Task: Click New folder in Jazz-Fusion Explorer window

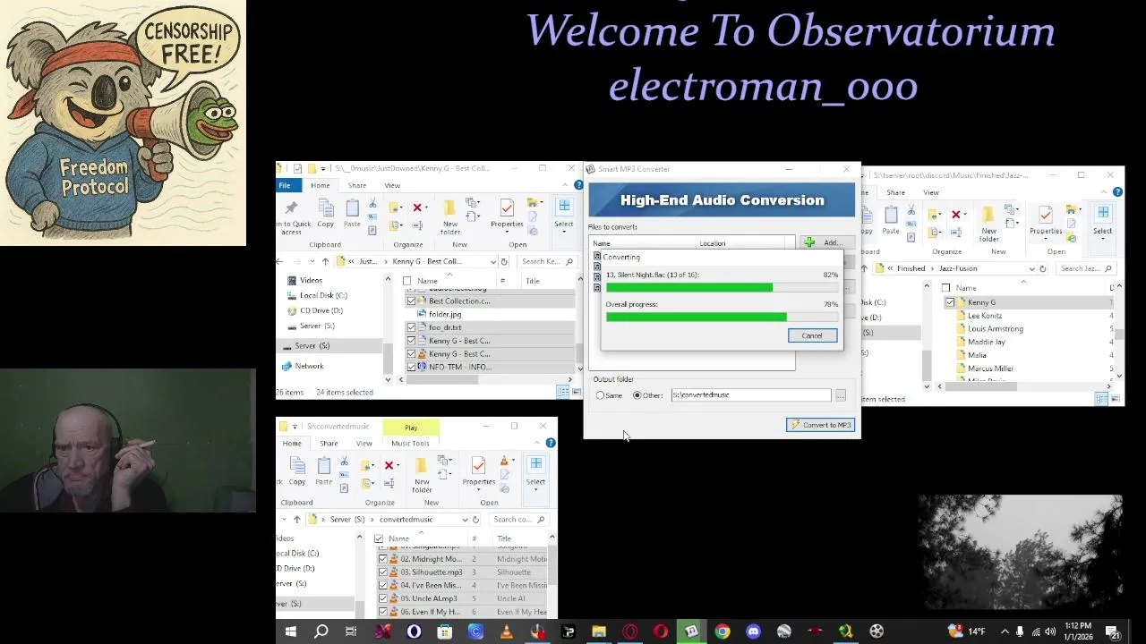Action: tap(989, 222)
